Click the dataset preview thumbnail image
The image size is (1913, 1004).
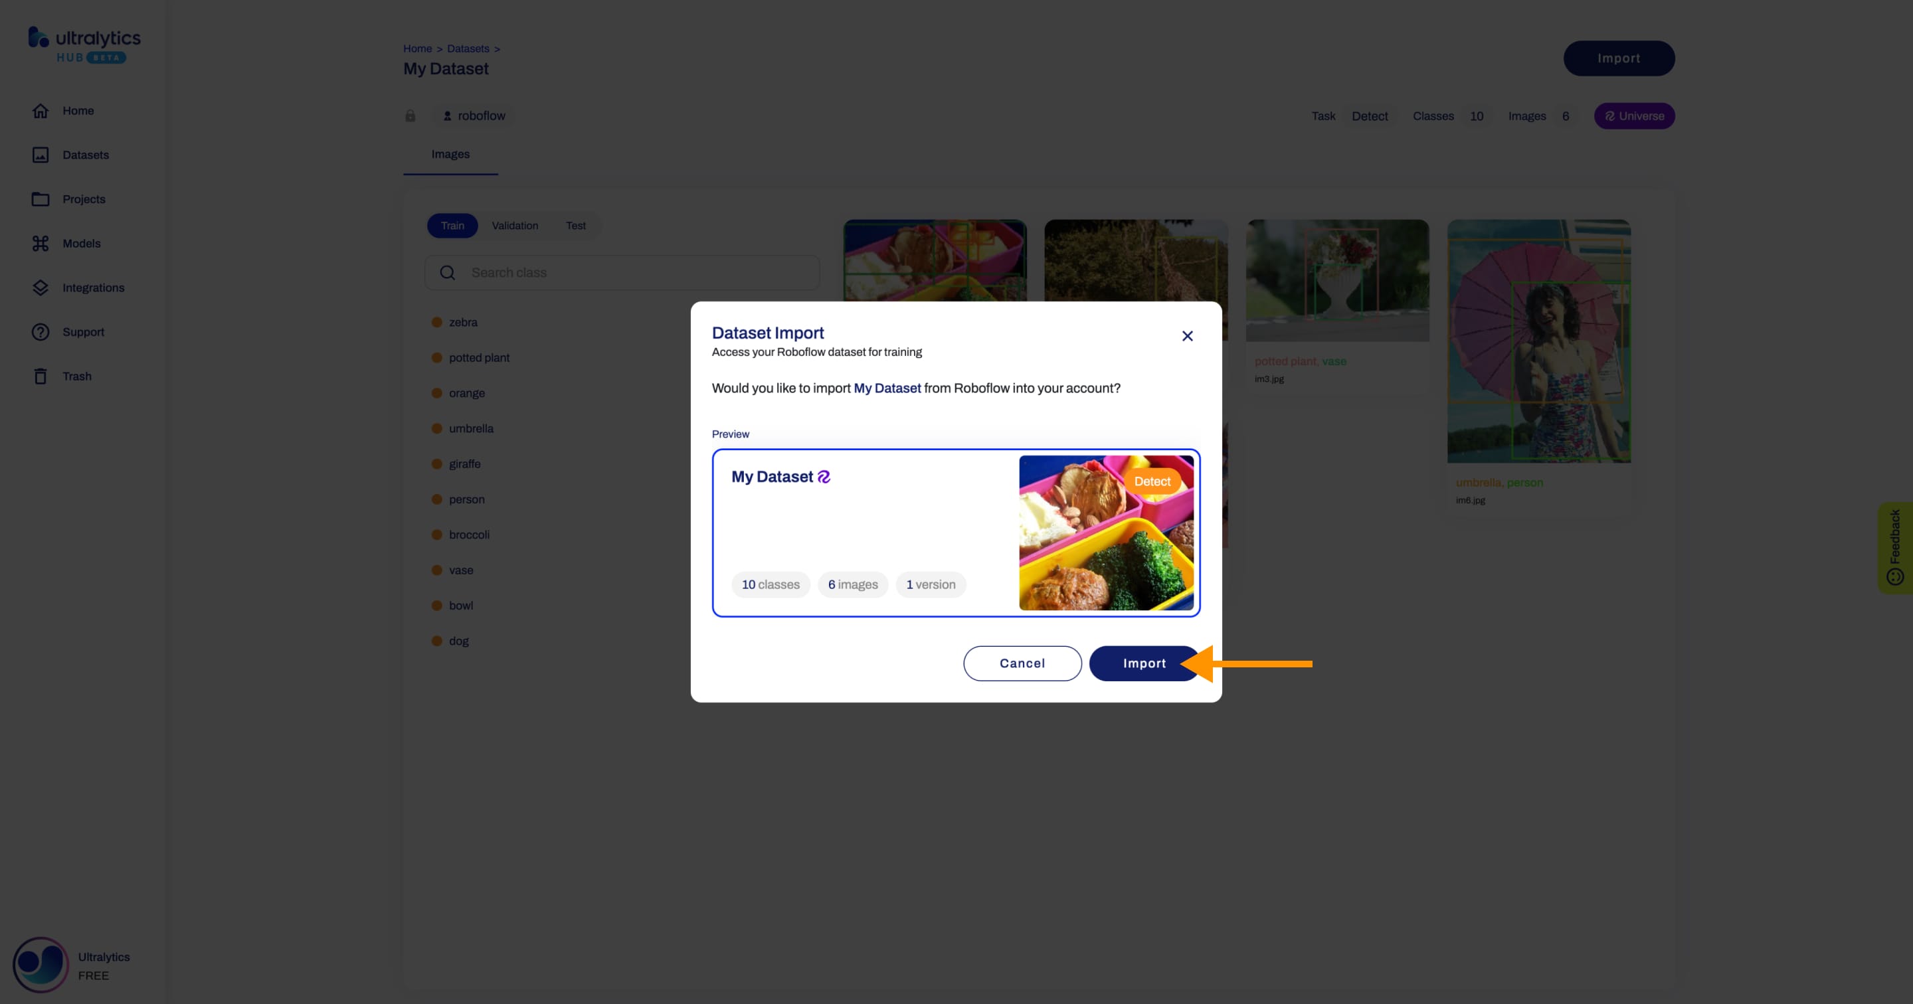[1107, 533]
